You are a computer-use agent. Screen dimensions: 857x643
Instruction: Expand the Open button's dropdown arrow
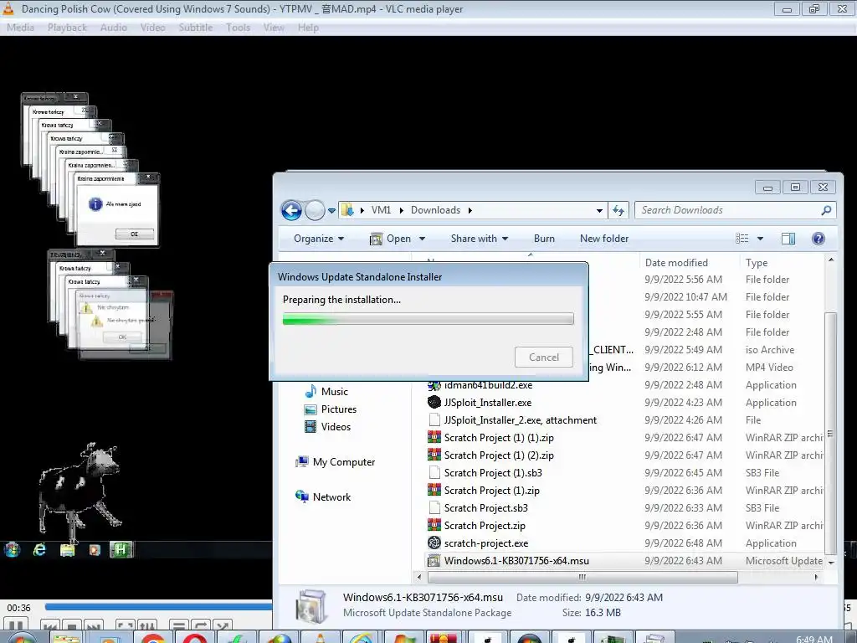pyautogui.click(x=422, y=239)
